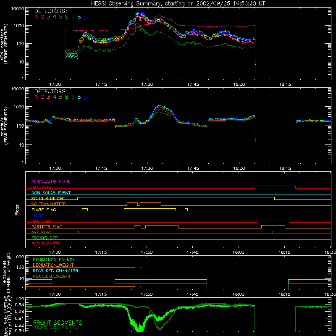The height and width of the screenshot is (336, 336).
Task: Select the FLARE_FLAG label
Action: (44, 210)
